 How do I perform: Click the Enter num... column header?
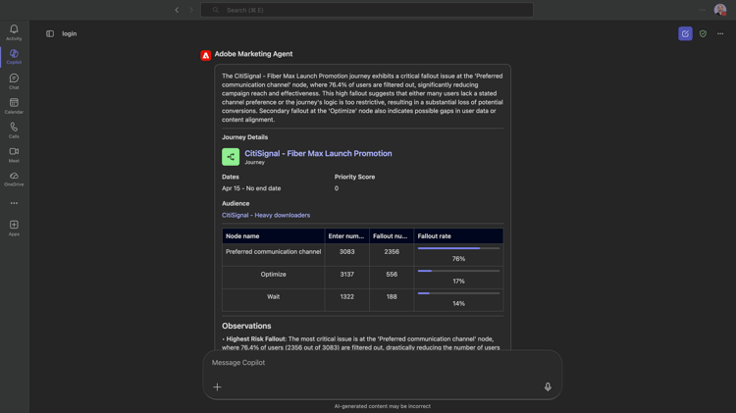coord(346,236)
